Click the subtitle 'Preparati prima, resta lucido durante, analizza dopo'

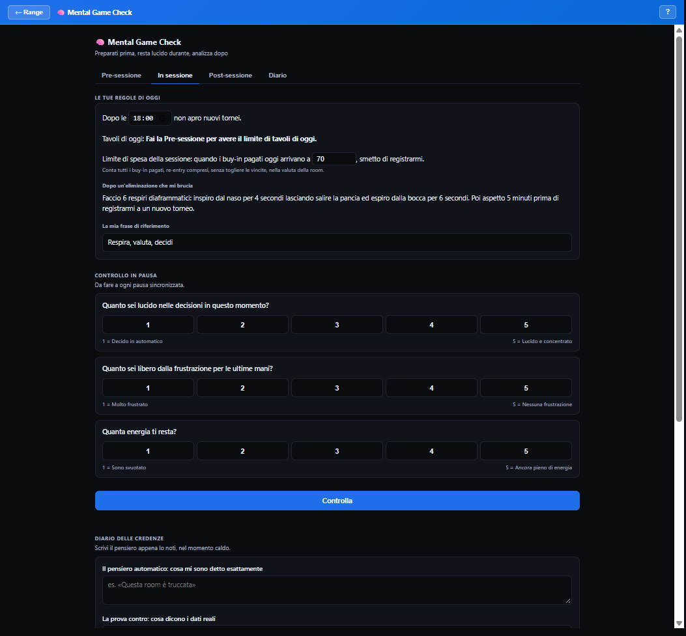(161, 53)
